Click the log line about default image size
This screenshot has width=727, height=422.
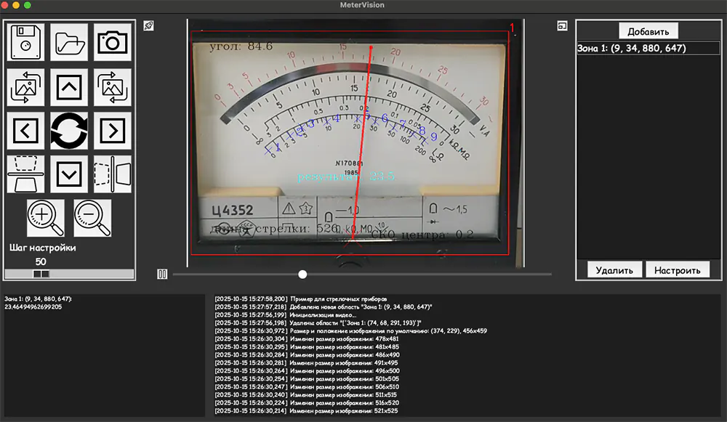click(x=351, y=330)
